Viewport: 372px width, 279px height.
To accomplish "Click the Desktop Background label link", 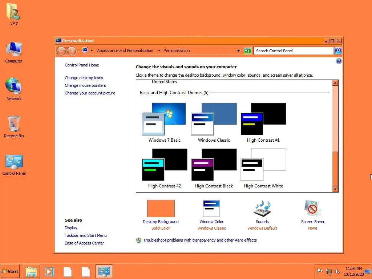I will 161,222.
